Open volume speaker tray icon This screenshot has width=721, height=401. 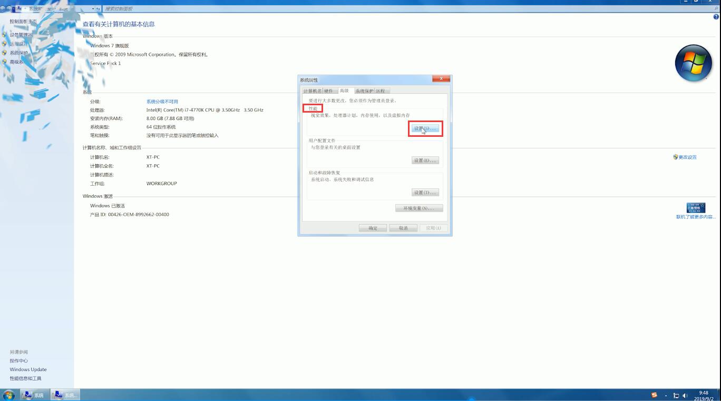click(x=685, y=396)
